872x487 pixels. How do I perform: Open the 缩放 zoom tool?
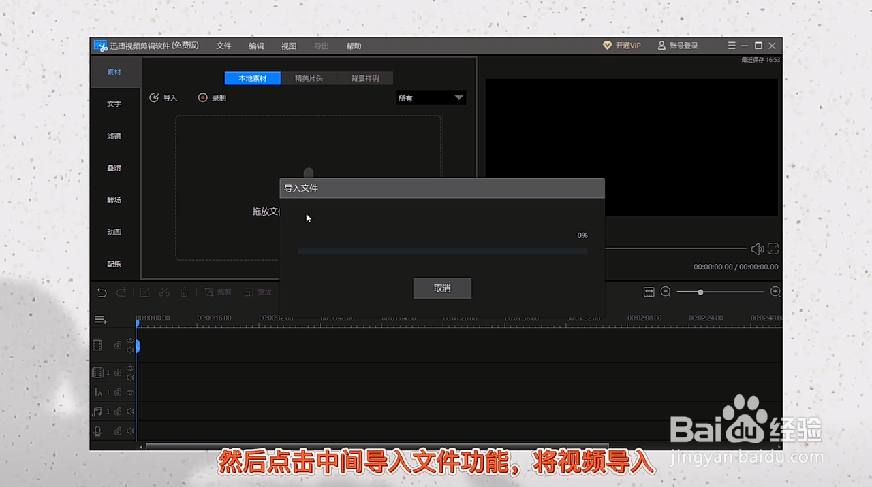[x=258, y=292]
